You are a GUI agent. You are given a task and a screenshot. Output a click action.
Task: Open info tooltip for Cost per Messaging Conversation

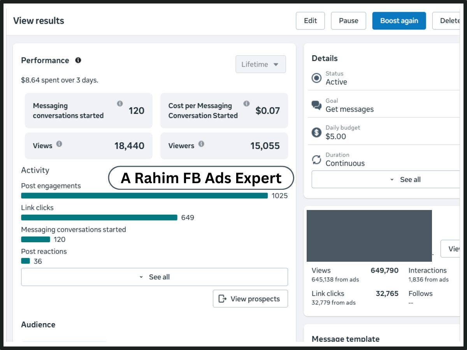coord(246,103)
